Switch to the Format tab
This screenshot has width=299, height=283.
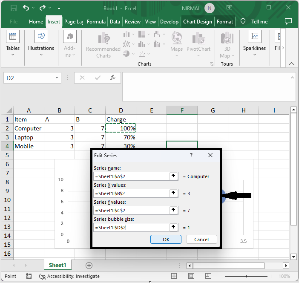[225, 22]
